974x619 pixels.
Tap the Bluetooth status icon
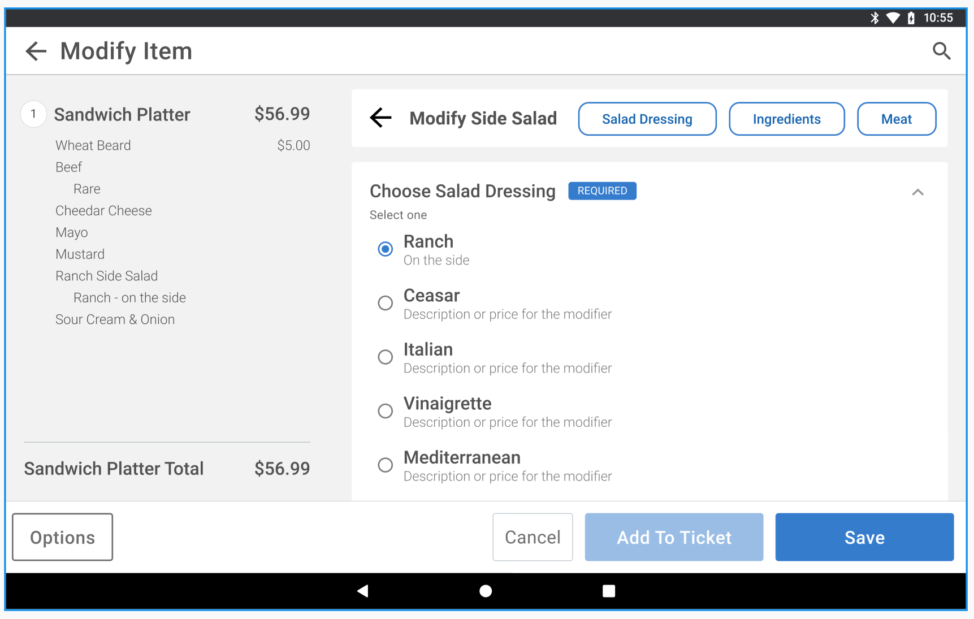pos(875,18)
